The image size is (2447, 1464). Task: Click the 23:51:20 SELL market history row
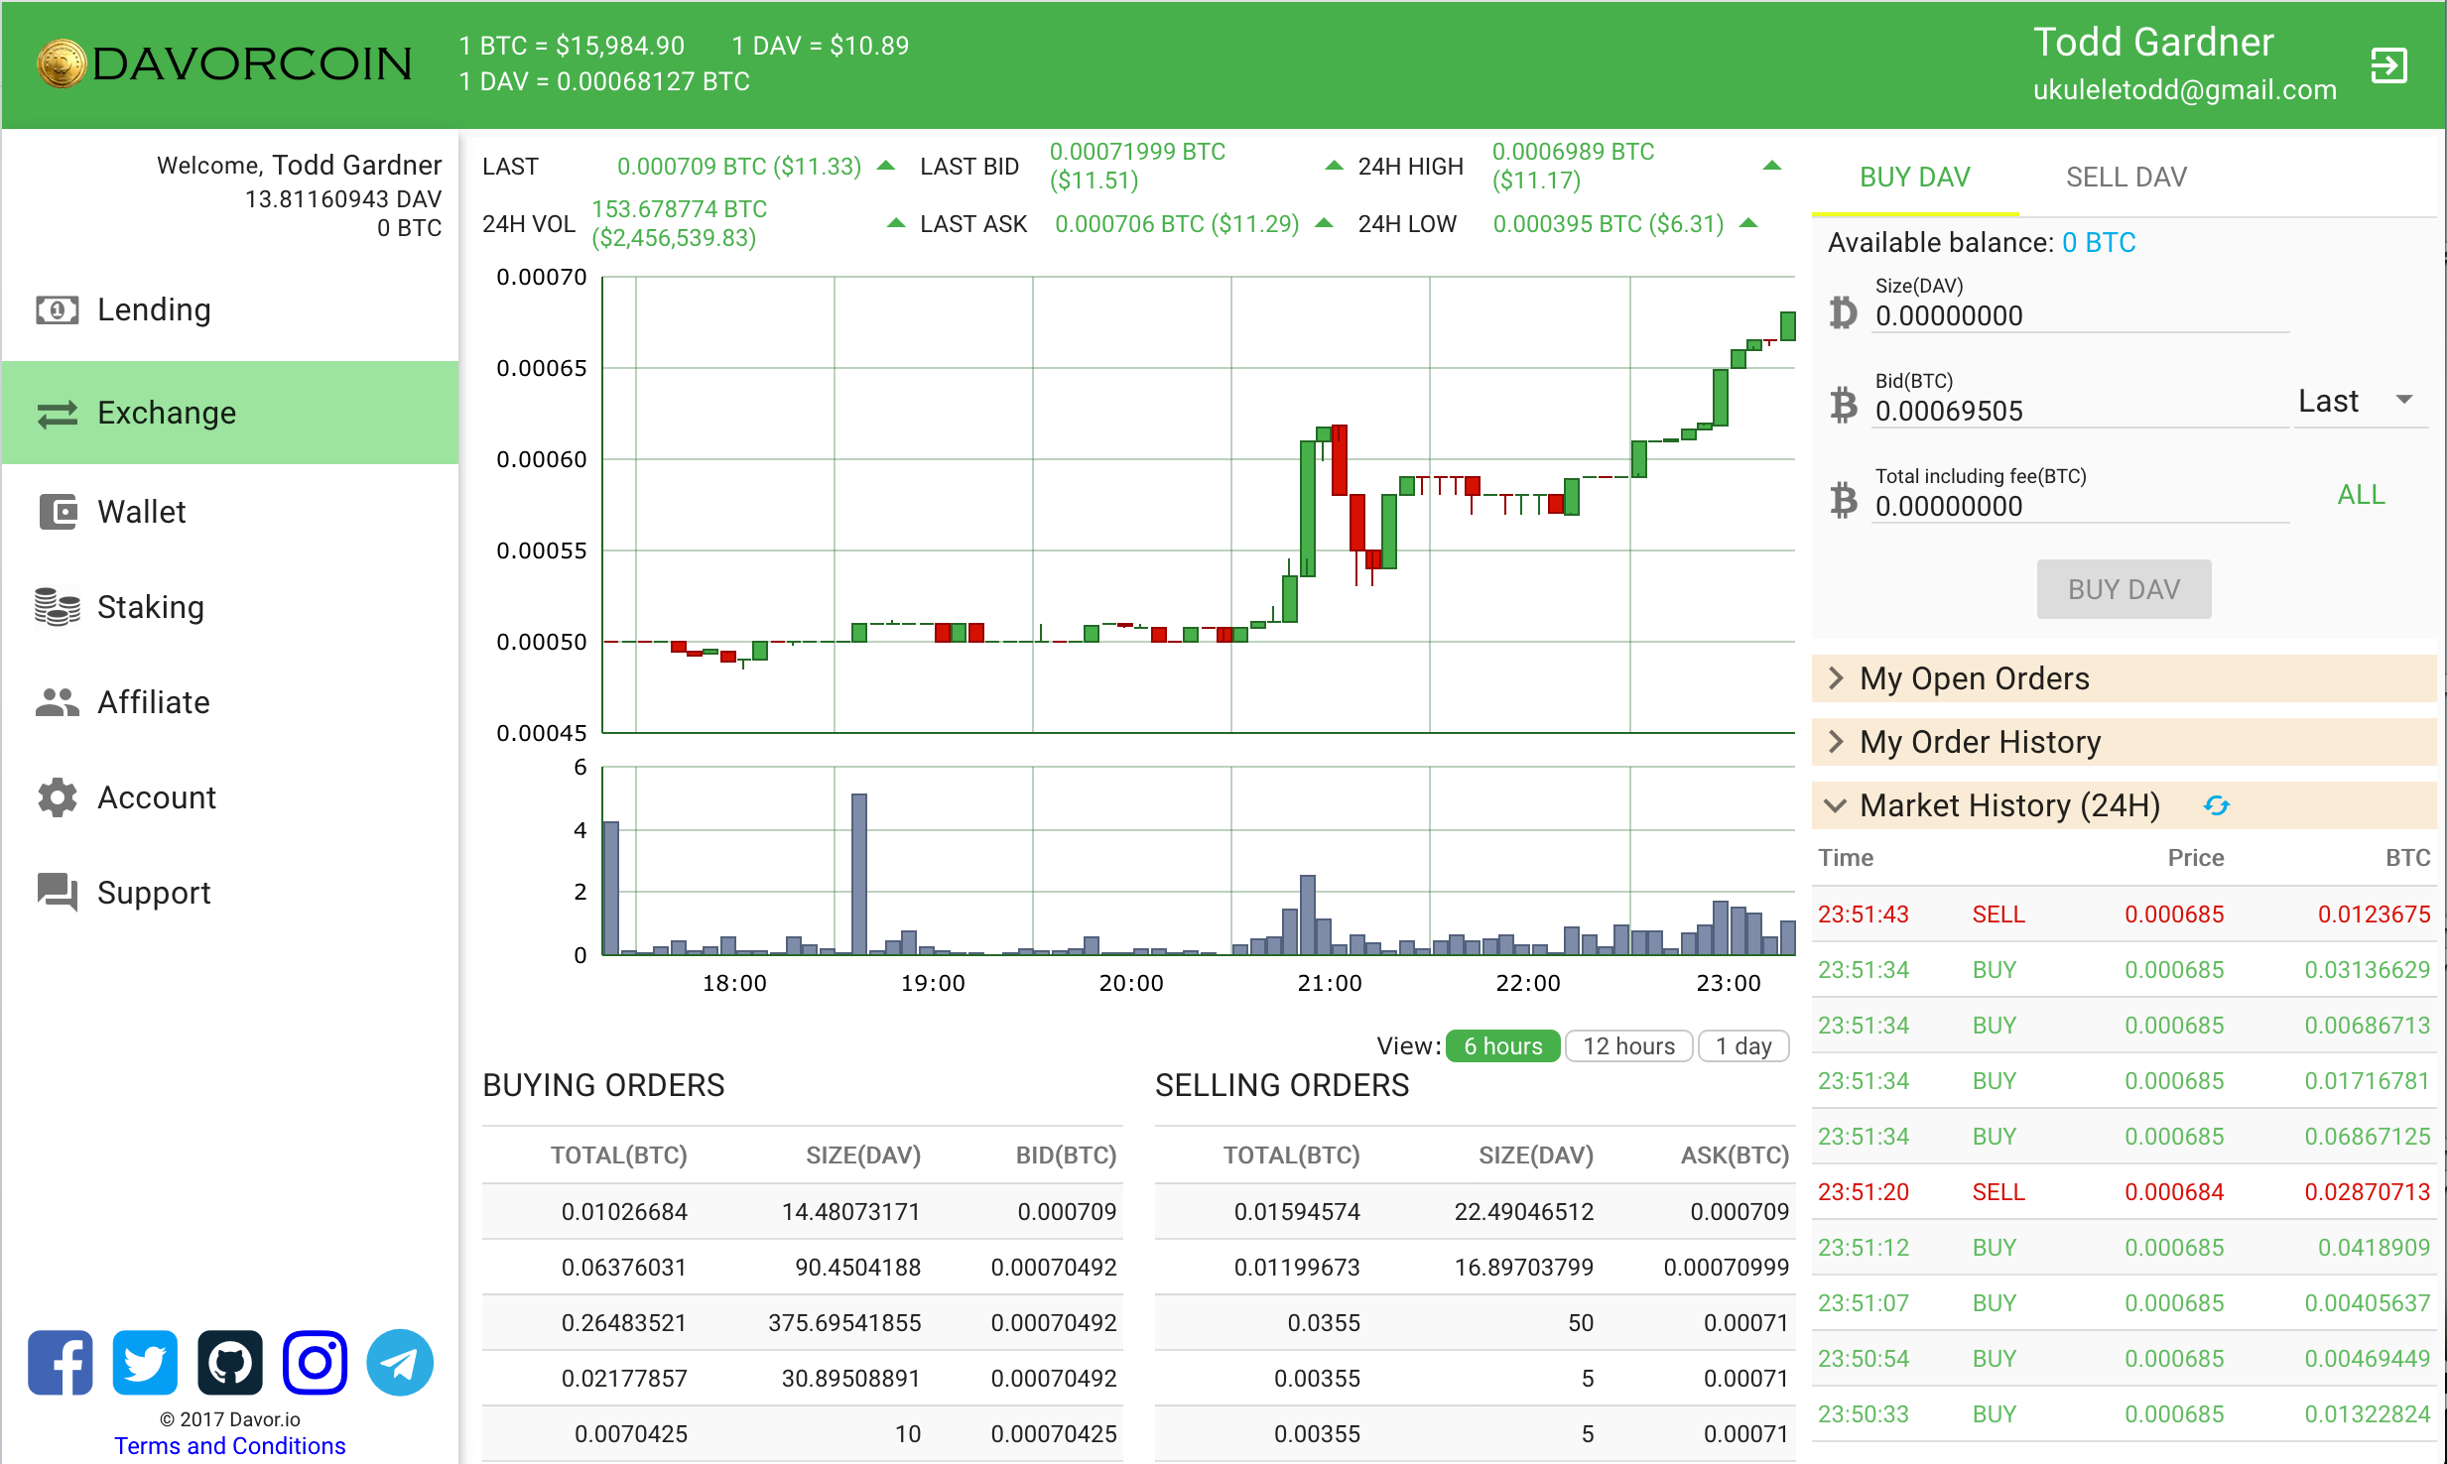click(2124, 1191)
